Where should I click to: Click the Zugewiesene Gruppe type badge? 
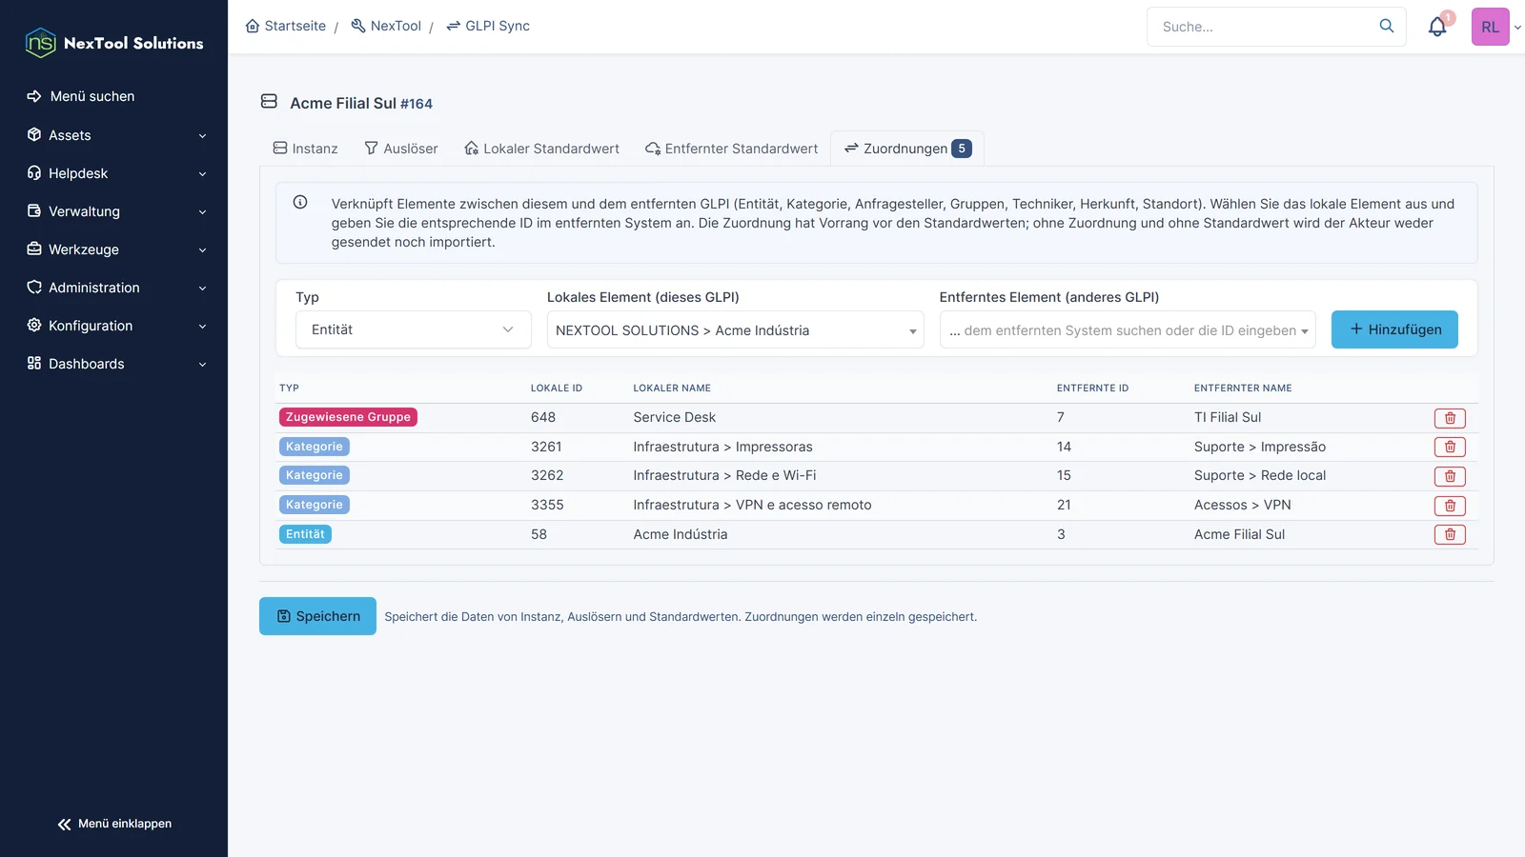point(348,417)
